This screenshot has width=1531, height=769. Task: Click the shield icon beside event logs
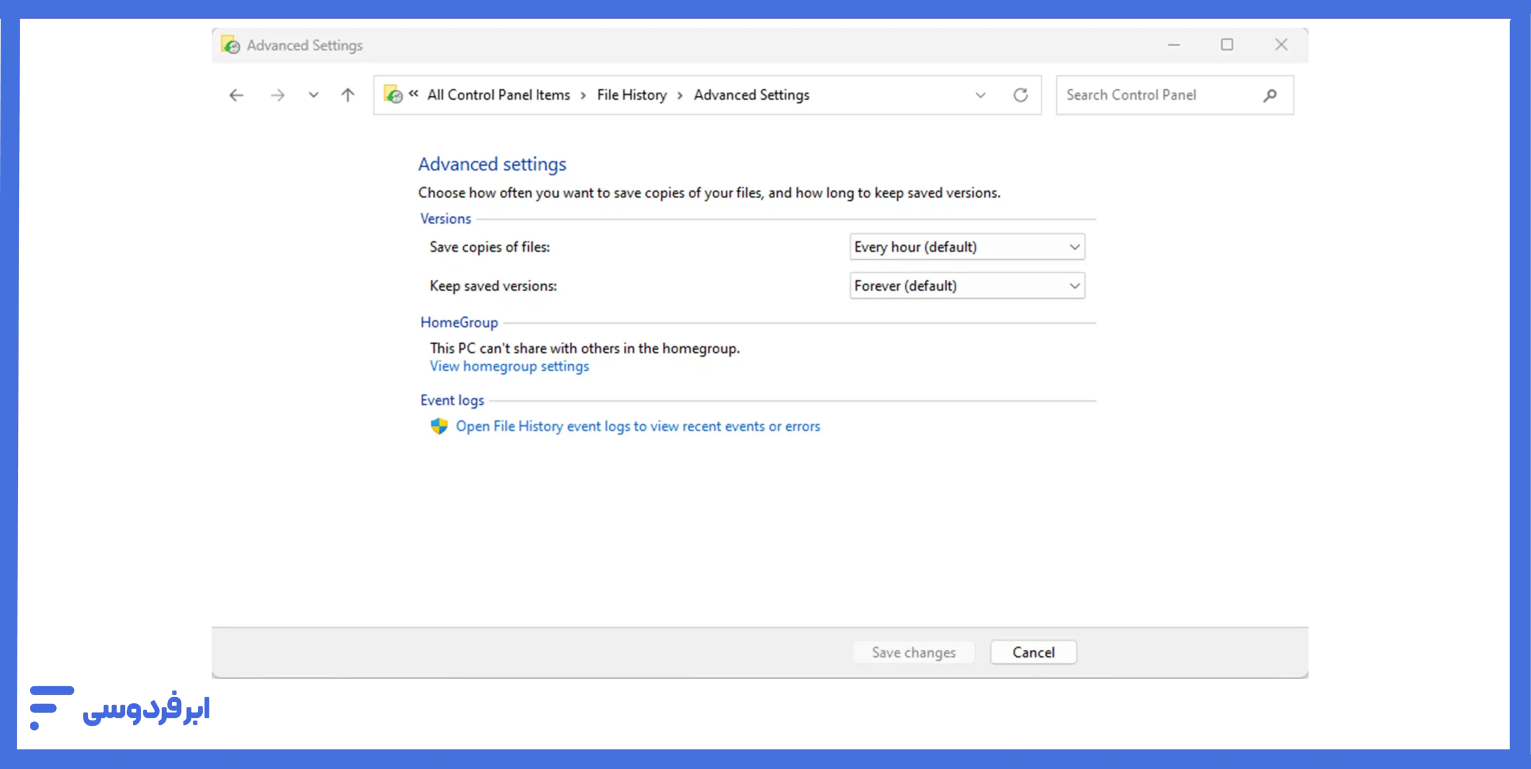coord(439,426)
